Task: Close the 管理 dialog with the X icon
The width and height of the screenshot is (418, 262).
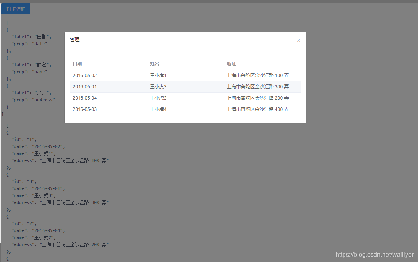Action: (x=299, y=40)
